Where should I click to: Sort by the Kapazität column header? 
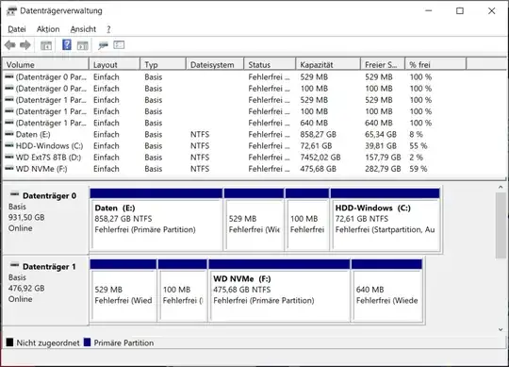click(329, 65)
